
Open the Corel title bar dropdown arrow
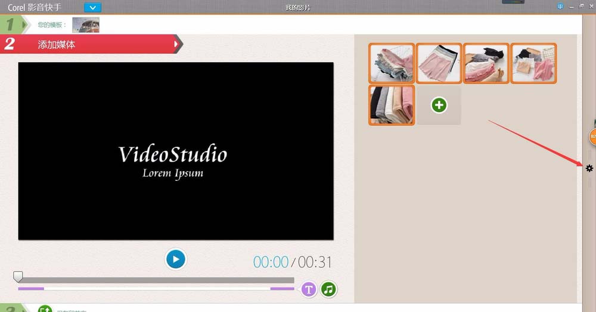[92, 7]
